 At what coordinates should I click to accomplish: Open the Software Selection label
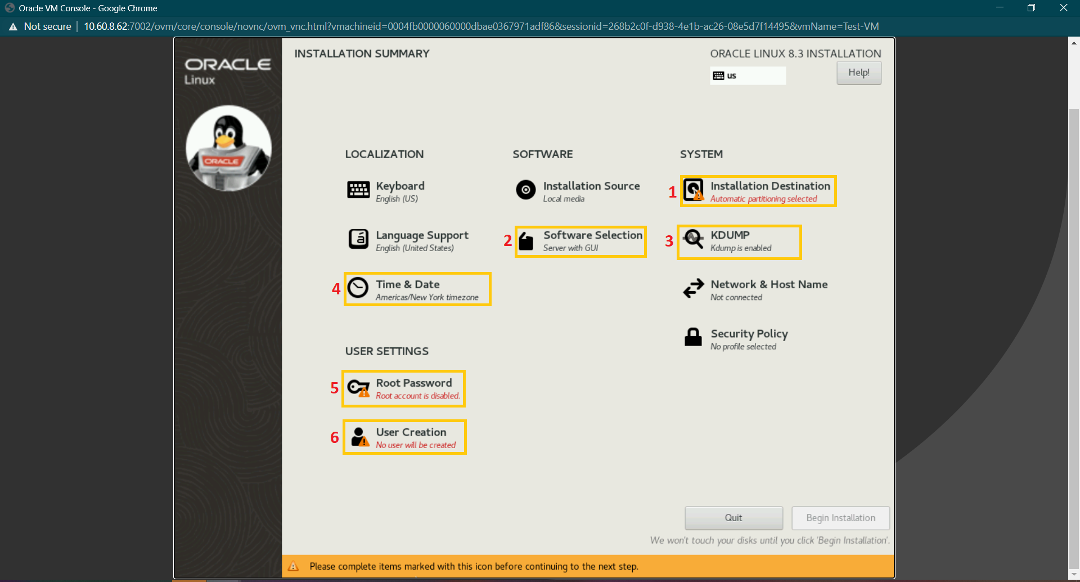tap(593, 235)
